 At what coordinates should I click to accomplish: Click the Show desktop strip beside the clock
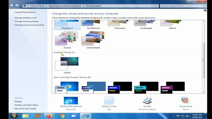[x=206, y=116]
